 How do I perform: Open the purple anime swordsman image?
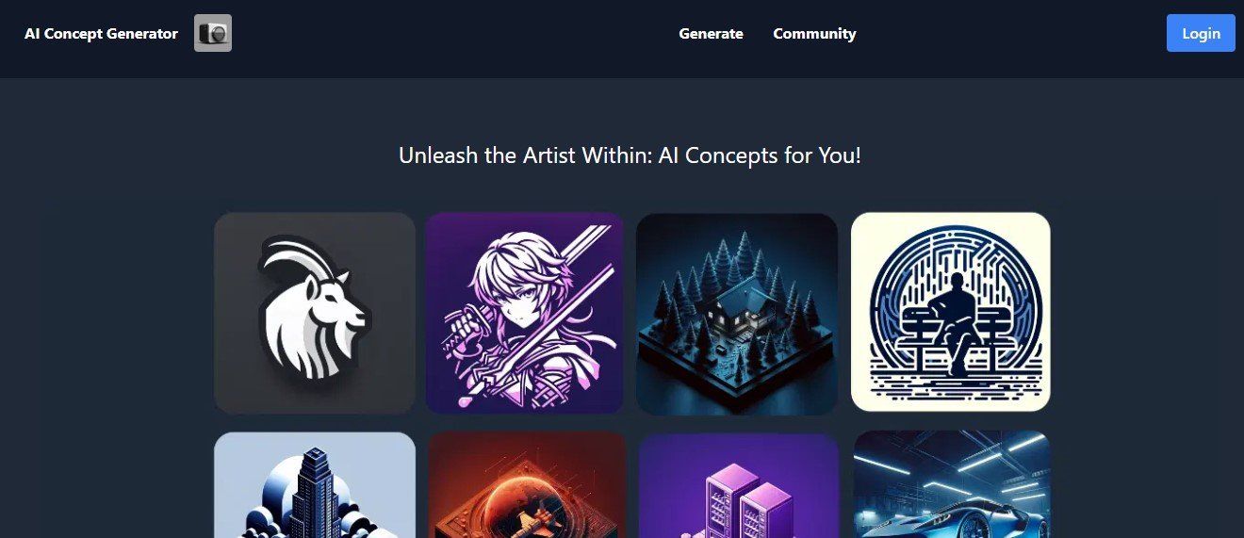[524, 313]
